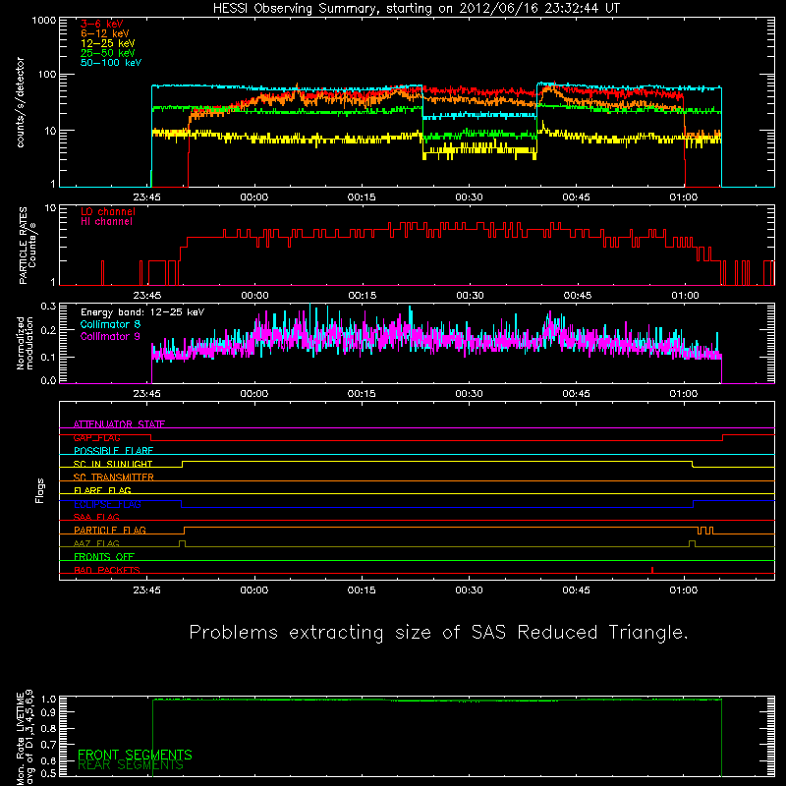The image size is (786, 786).
Task: Click the SC_TRANSMITTER flag label
Action: tap(113, 477)
